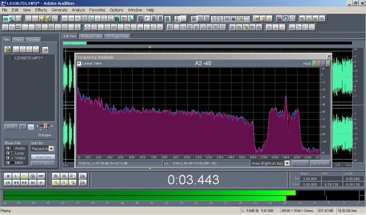This screenshot has height=215, width=366.
Task: Toggle Show Video files checkbox
Action: 7,158
